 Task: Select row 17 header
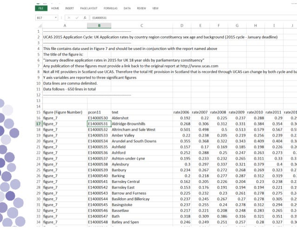click(x=39, y=124)
